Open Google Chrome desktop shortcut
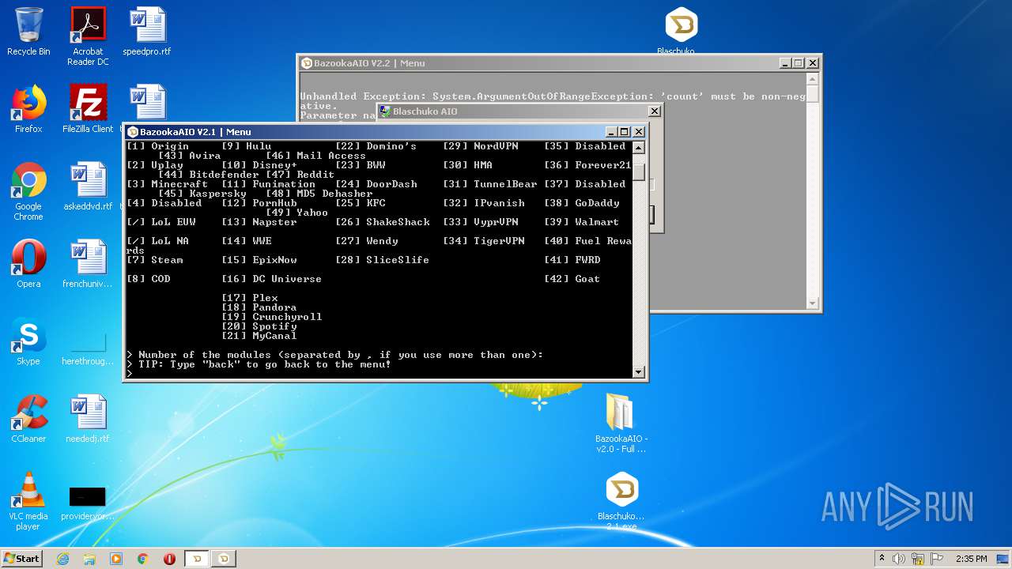Image resolution: width=1012 pixels, height=569 pixels. [x=28, y=191]
